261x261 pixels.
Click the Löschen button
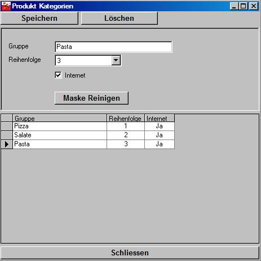(x=120, y=18)
